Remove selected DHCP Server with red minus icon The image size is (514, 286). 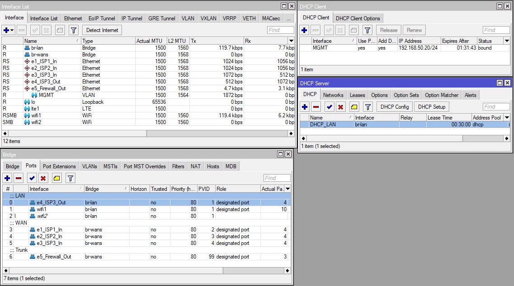[x=316, y=107]
